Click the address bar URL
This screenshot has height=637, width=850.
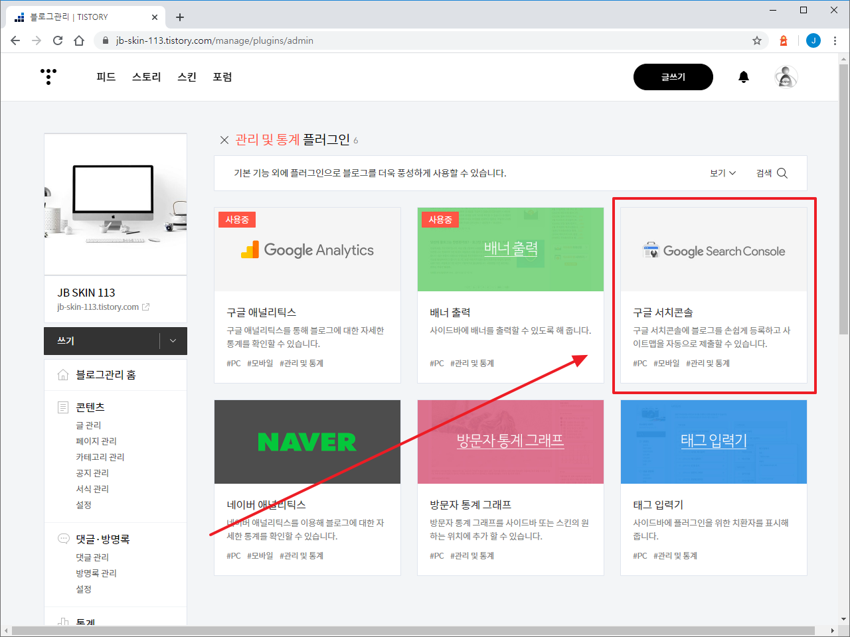pyautogui.click(x=214, y=40)
